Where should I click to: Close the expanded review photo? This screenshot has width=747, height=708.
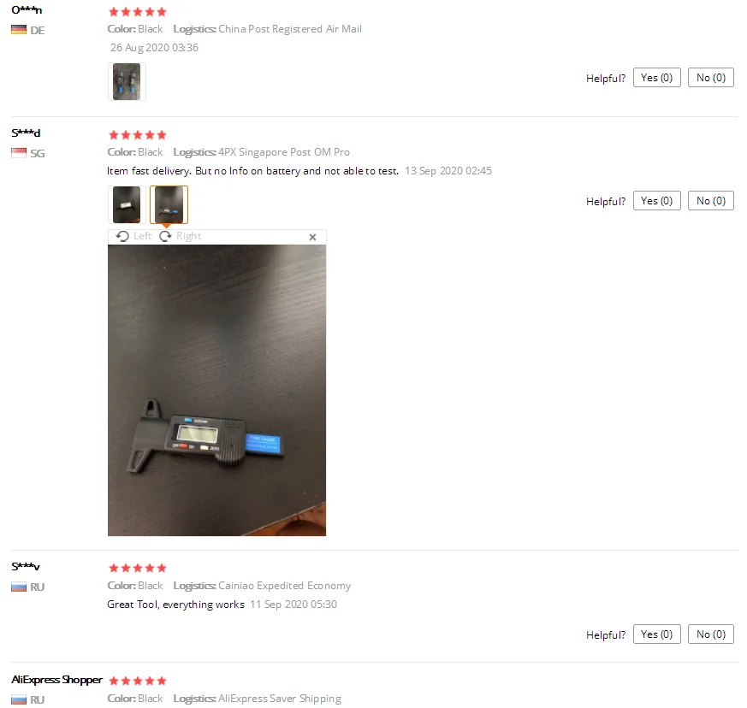(312, 237)
